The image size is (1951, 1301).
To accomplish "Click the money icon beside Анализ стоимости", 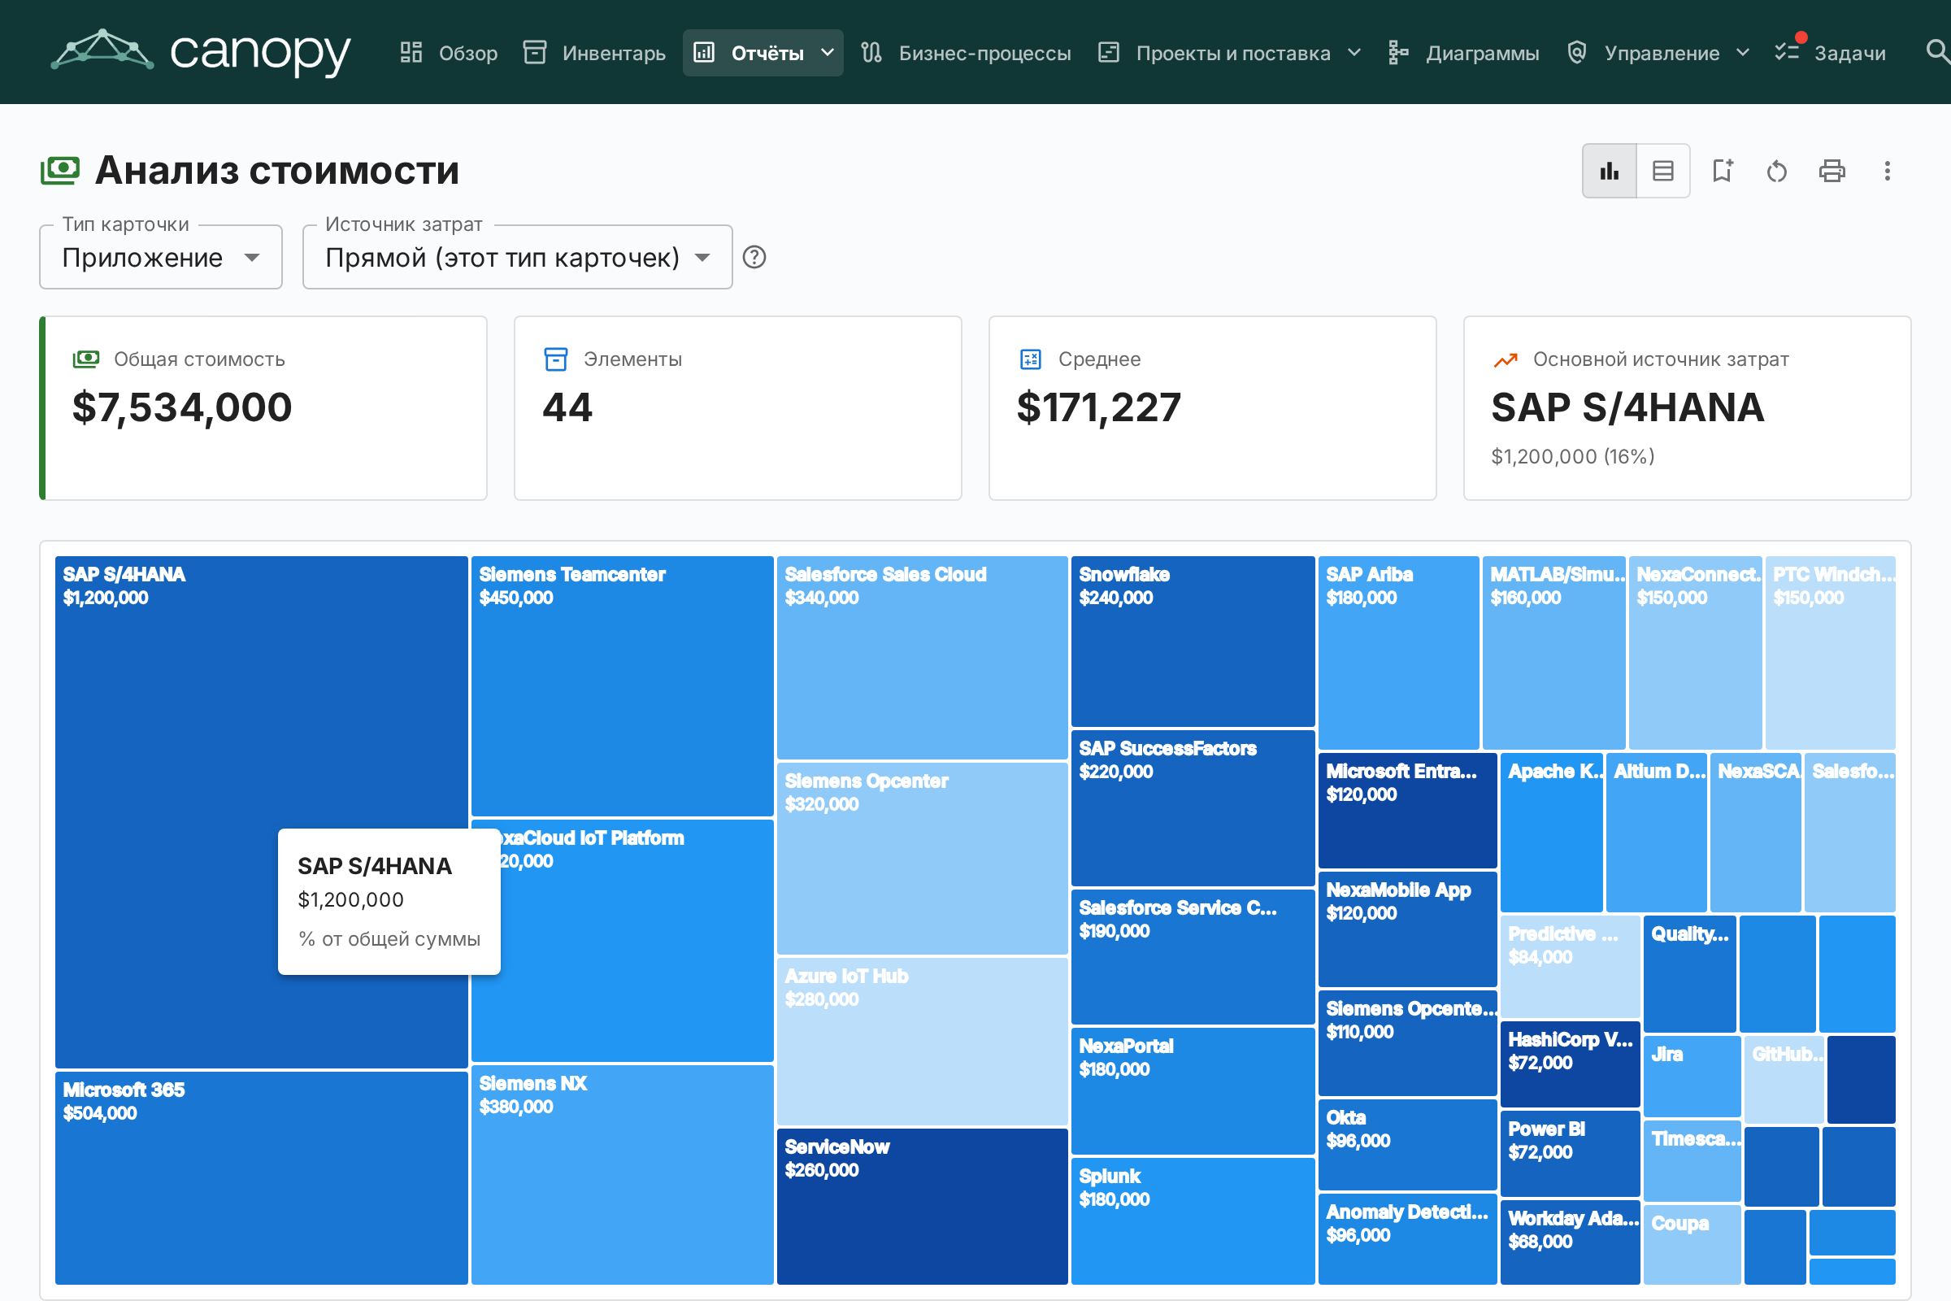I will [x=59, y=170].
